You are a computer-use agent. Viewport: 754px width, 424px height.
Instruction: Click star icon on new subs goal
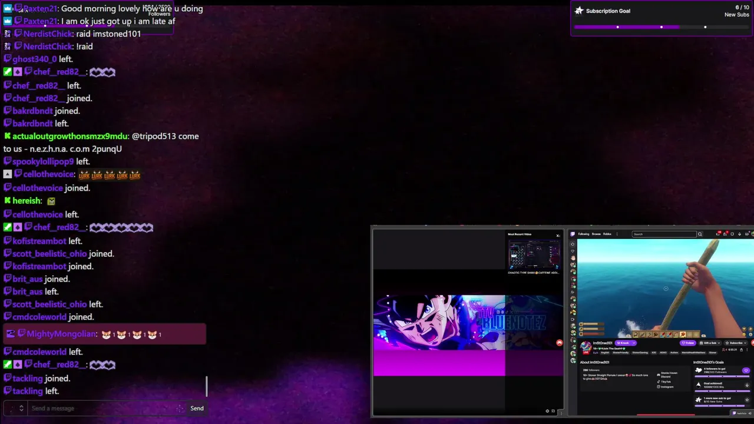747,400
